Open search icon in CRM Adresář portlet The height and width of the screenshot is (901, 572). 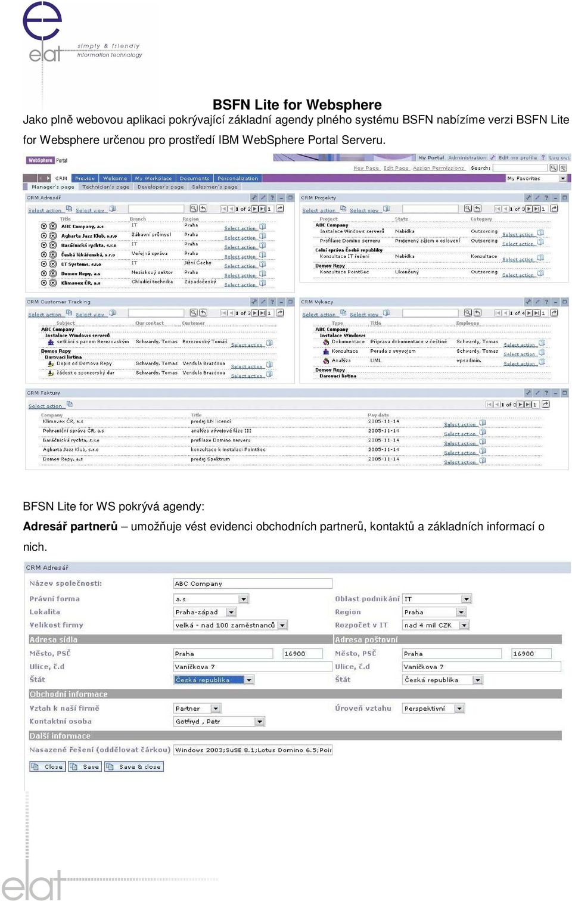tap(194, 209)
